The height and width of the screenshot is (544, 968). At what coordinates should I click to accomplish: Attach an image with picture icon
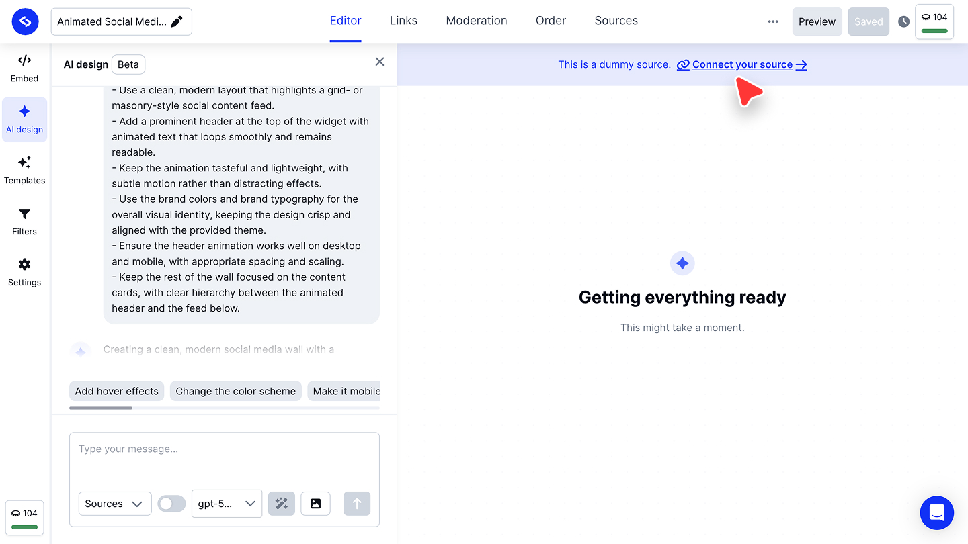tap(316, 504)
